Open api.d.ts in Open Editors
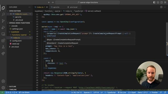168x94 pixels. tap(18, 17)
